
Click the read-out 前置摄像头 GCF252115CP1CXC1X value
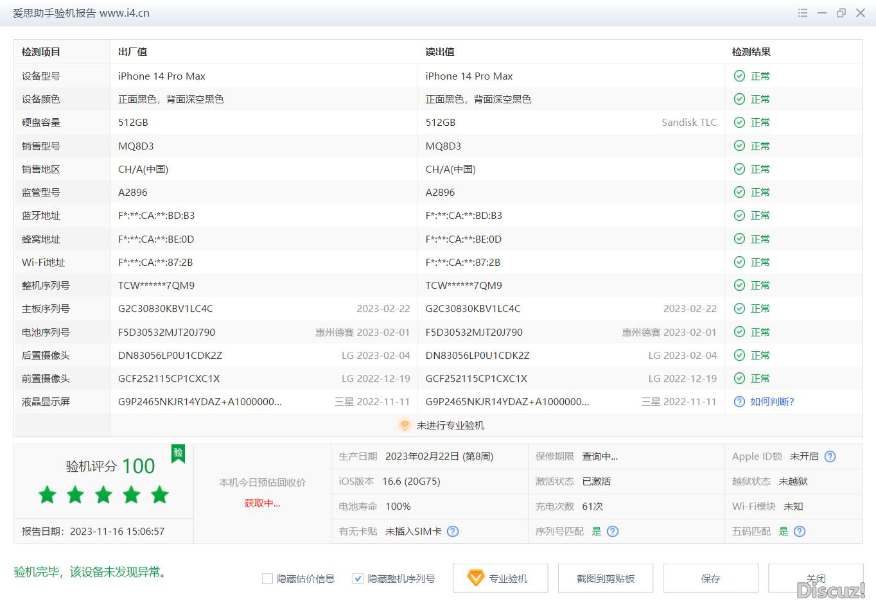pyautogui.click(x=476, y=378)
